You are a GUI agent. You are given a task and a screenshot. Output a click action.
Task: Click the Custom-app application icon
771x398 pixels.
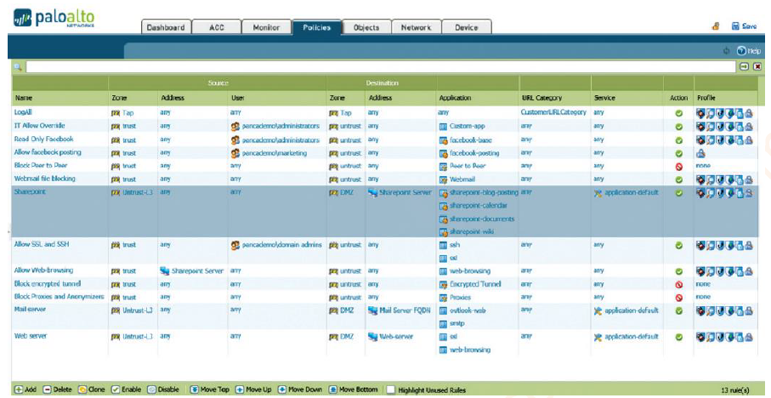point(443,127)
